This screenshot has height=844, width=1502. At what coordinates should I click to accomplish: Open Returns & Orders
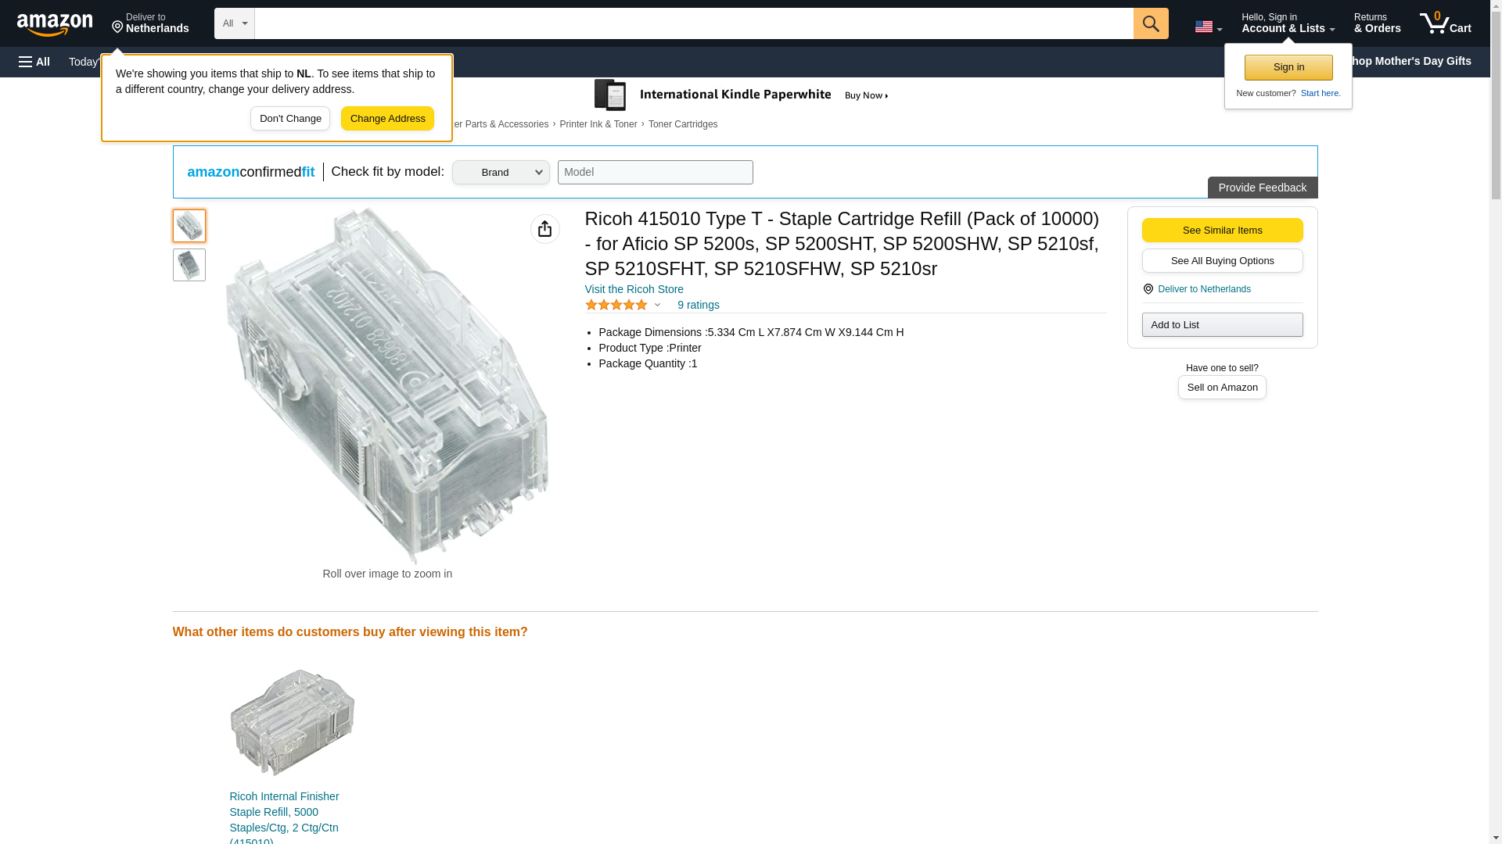tap(1376, 23)
